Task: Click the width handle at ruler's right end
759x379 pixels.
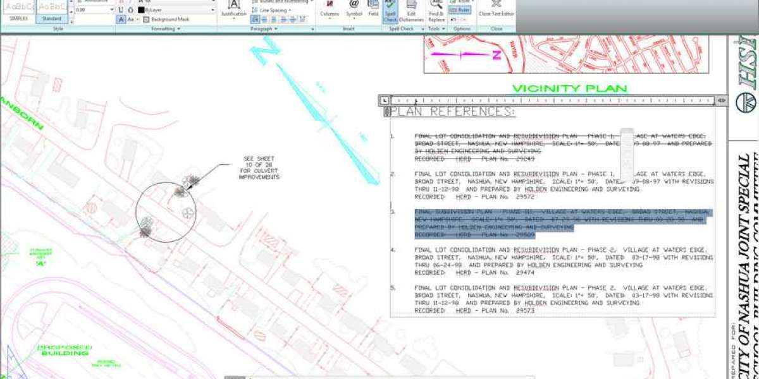Action: (721, 100)
